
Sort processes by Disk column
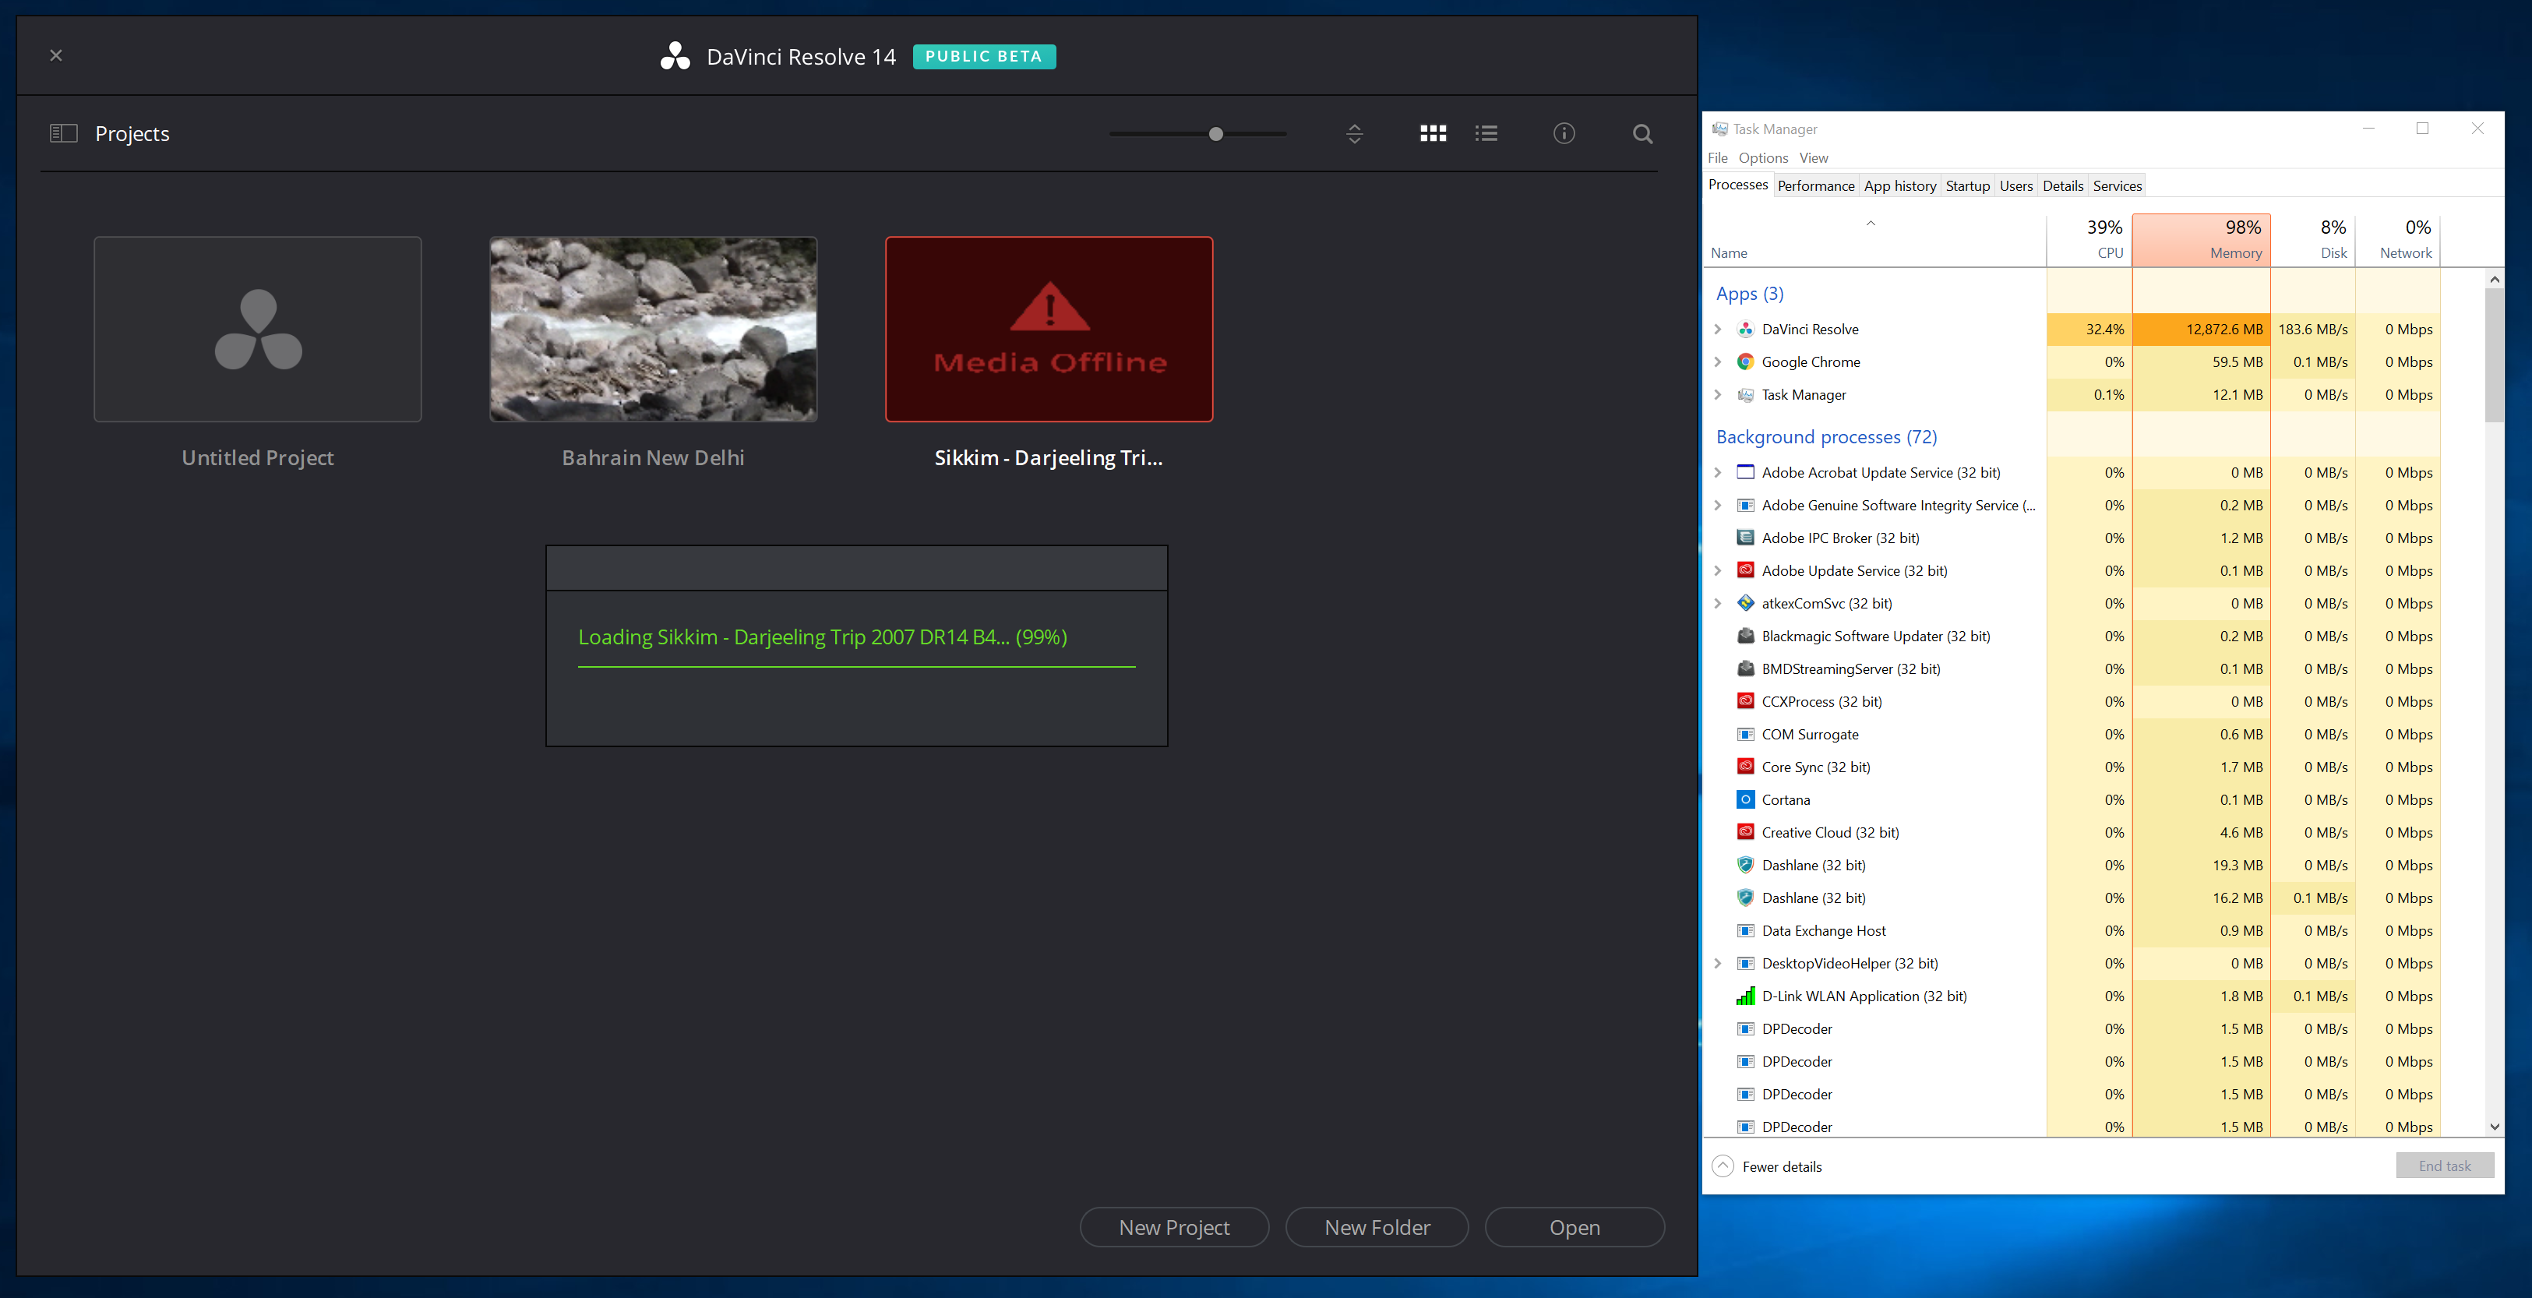2313,239
